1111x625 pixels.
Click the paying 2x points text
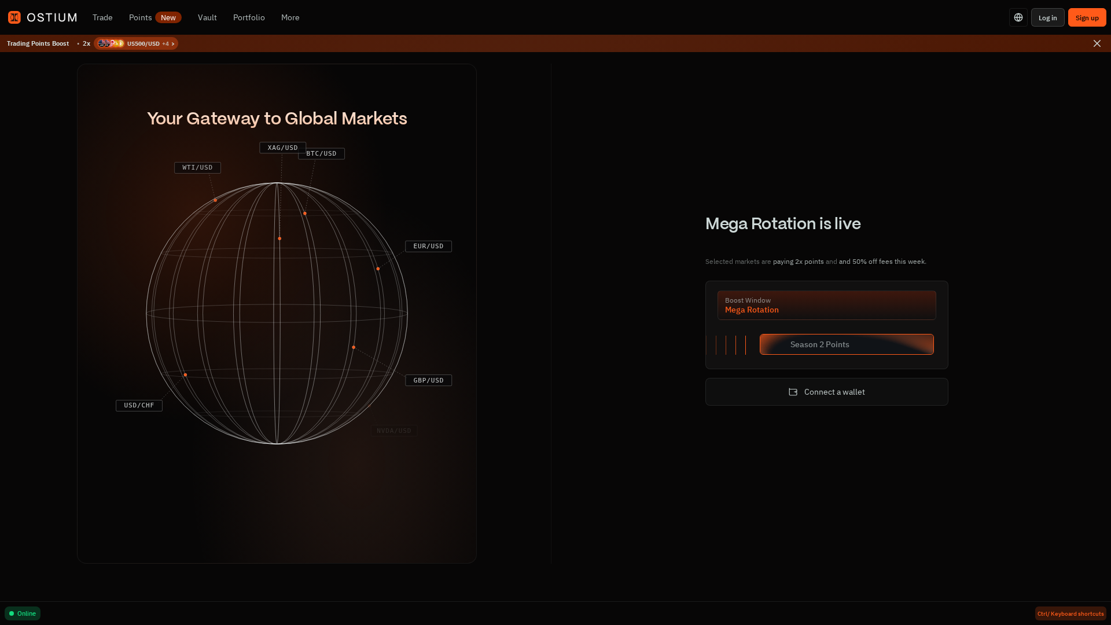pos(799,262)
